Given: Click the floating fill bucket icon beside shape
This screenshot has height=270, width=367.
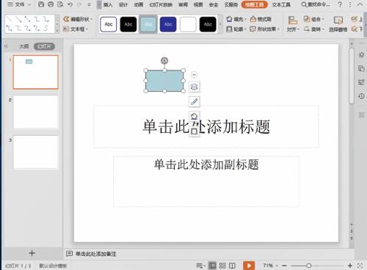Looking at the screenshot, I should point(194,116).
